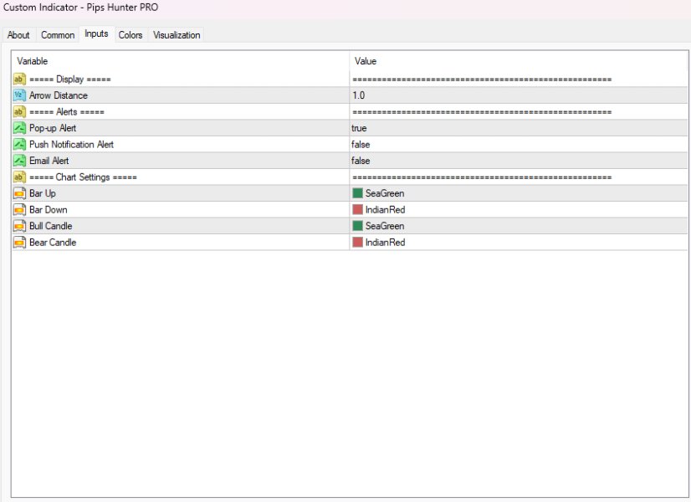Image resolution: width=691 pixels, height=502 pixels.
Task: Select the Pop-up Alert variable name
Action: tap(53, 128)
